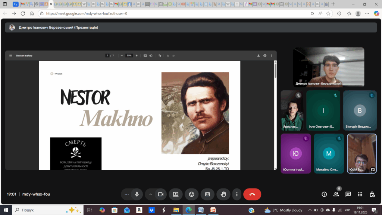Turn the camera on or off

161,194
